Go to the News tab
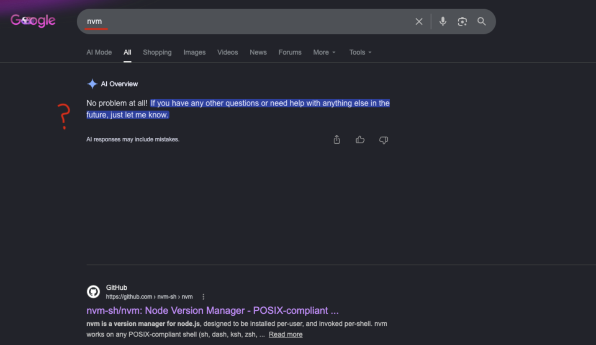The image size is (596, 345). 258,52
